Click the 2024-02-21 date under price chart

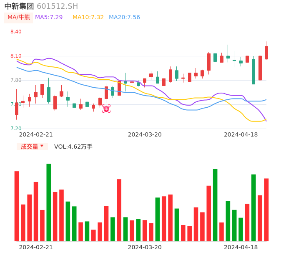click(x=36, y=134)
